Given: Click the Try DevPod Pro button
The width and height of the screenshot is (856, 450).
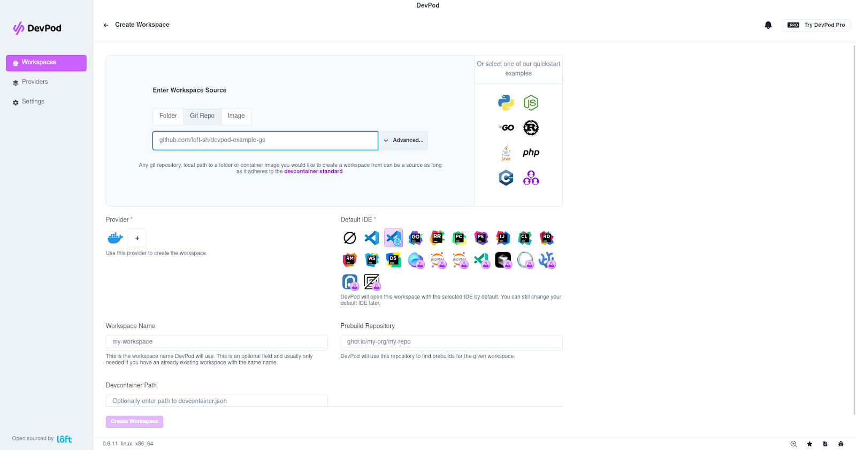Looking at the screenshot, I should 816,25.
